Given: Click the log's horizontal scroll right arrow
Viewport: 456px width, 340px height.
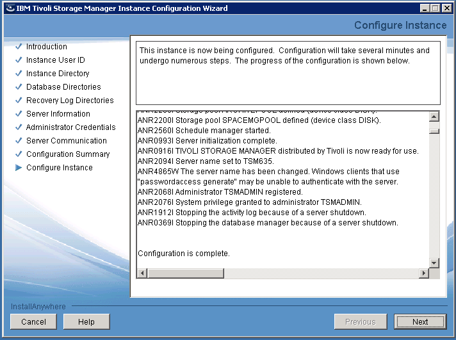Looking at the screenshot, I should pyautogui.click(x=424, y=273).
